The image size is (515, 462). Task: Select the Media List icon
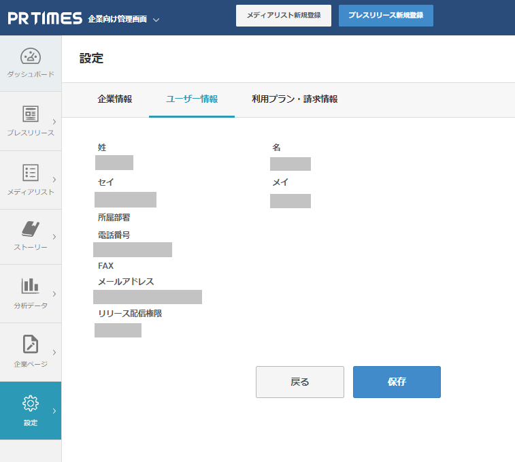31,172
